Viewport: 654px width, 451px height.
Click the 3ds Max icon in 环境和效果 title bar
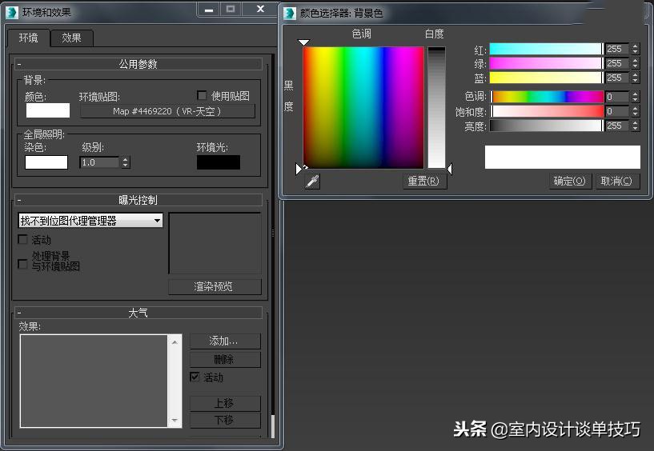tap(12, 13)
